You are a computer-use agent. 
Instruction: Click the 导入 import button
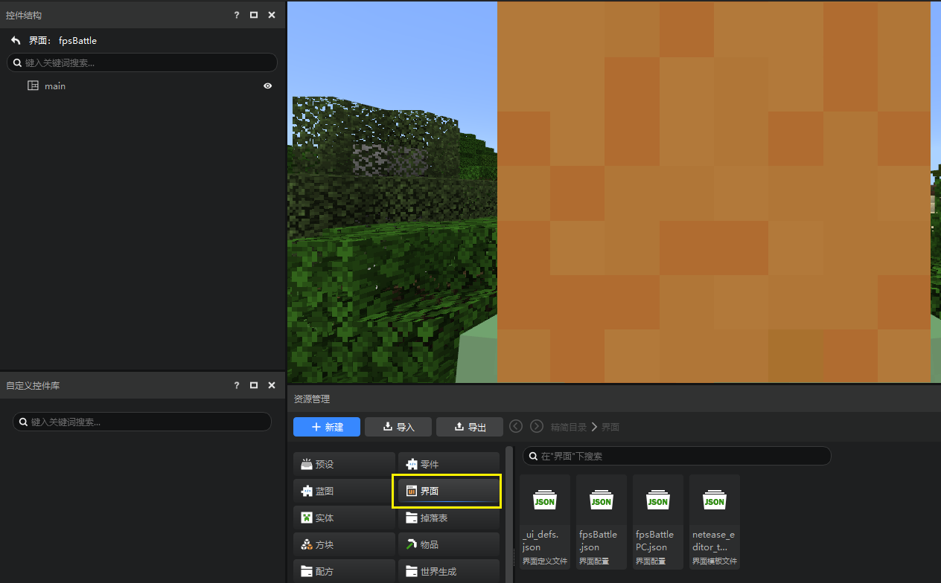(x=398, y=427)
